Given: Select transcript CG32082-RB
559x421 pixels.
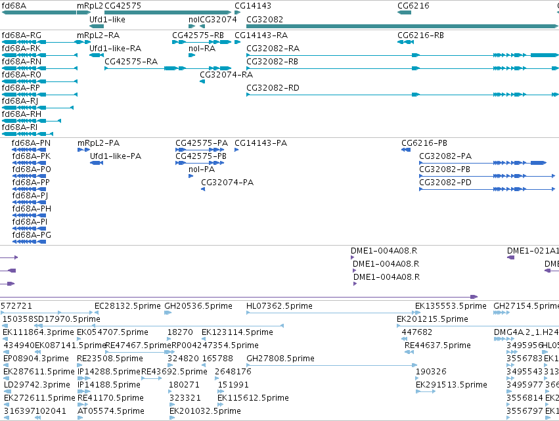Looking at the screenshot, I should [272, 62].
